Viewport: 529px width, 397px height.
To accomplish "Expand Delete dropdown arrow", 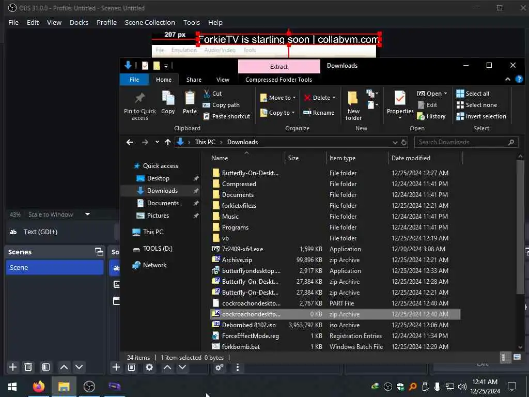I will [334, 98].
